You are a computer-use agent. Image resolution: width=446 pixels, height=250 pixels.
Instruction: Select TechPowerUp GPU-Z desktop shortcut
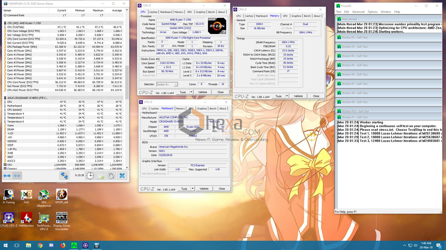pyautogui.click(x=44, y=222)
